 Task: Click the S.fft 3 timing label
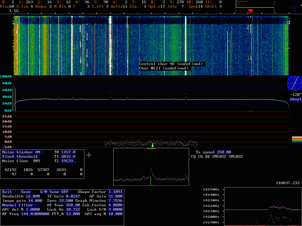[x=100, y=6]
